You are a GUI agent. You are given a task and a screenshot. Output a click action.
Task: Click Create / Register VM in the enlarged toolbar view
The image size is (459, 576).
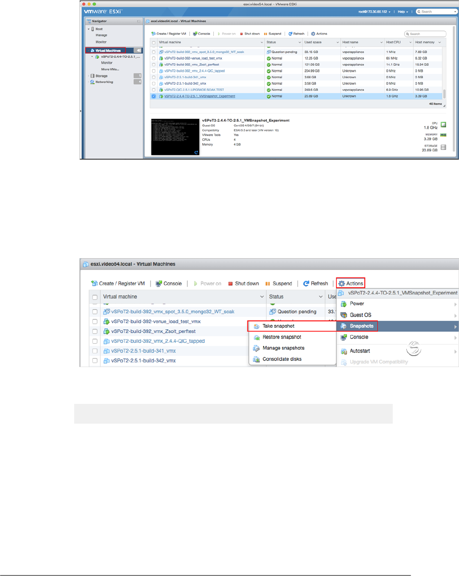pos(118,284)
